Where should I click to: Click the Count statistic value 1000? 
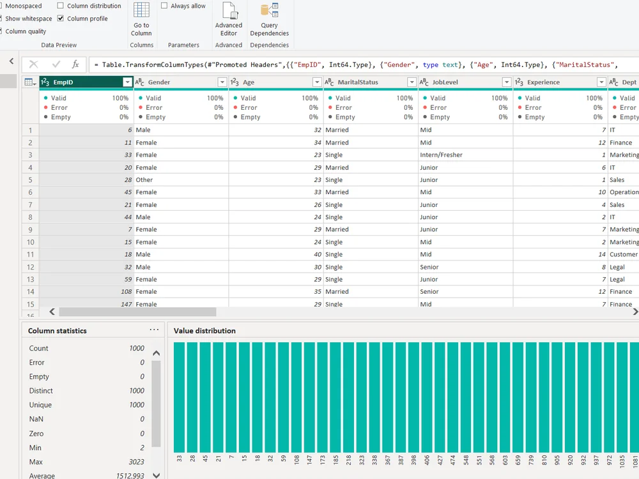(x=137, y=348)
